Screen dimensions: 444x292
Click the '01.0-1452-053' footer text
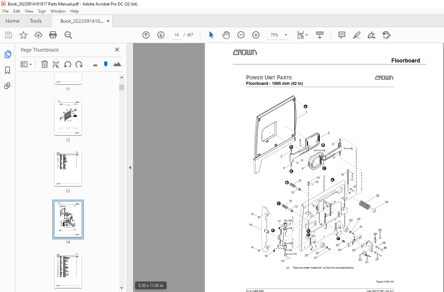pyautogui.click(x=255, y=291)
